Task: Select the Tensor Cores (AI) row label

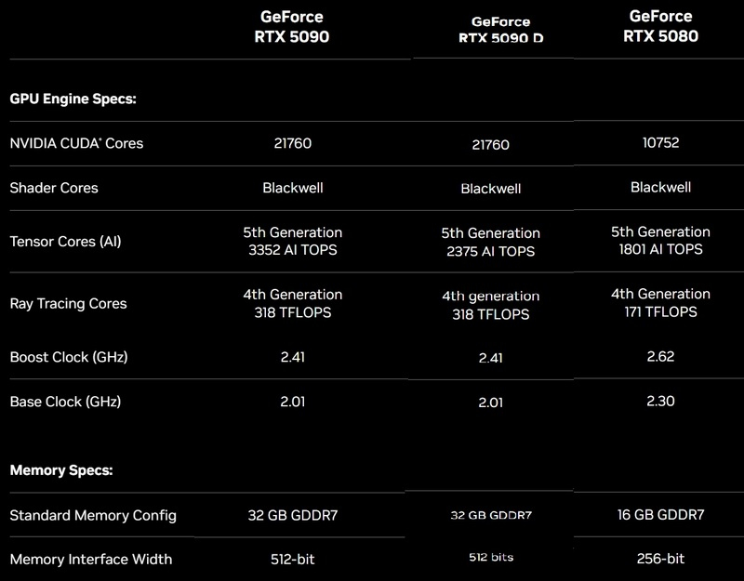Action: coord(65,242)
